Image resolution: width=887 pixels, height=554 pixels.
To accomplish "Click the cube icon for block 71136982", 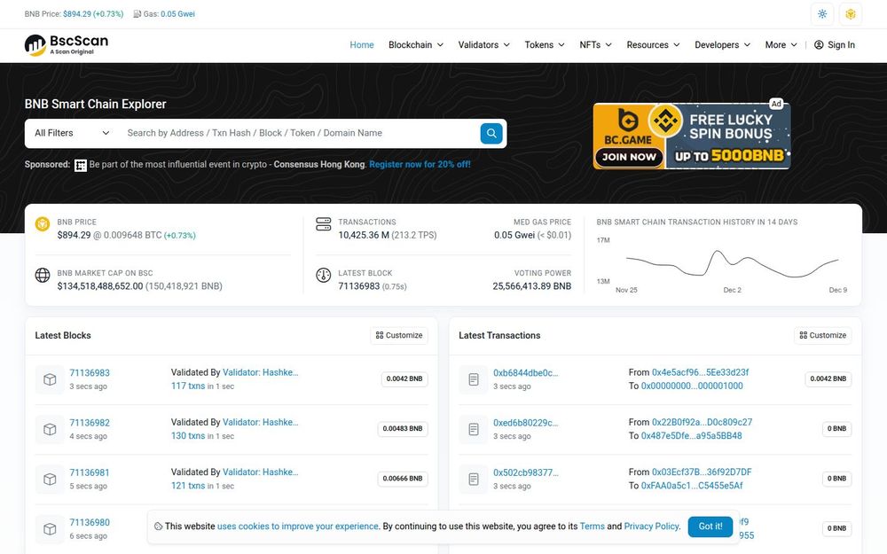I will [x=50, y=429].
